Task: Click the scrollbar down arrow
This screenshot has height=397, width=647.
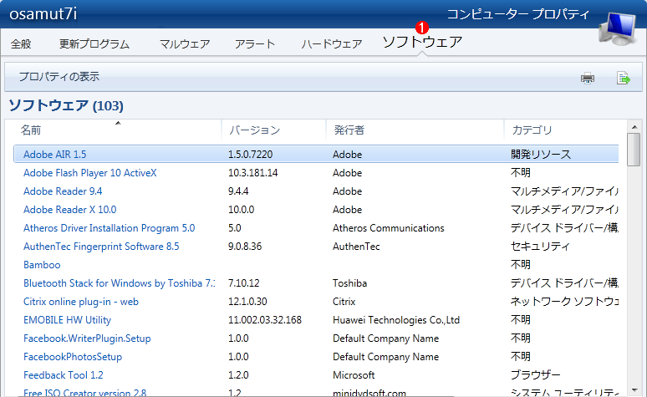Action: (x=634, y=390)
